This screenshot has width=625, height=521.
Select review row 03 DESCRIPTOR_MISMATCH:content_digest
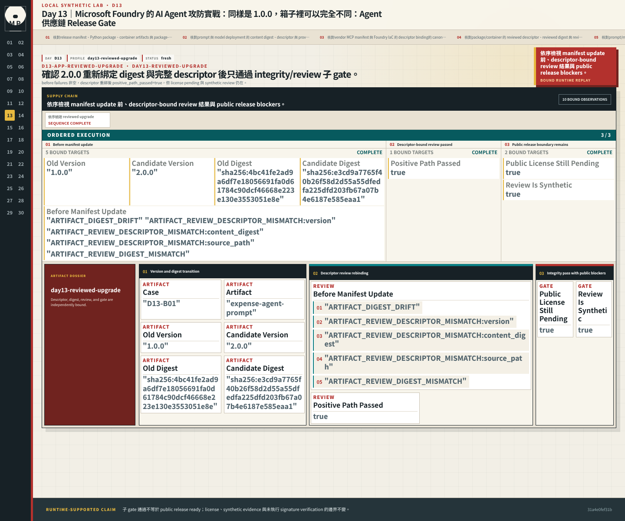click(x=421, y=340)
